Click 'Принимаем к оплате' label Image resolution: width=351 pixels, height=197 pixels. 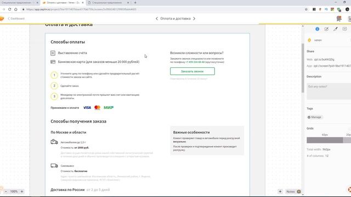tap(65, 108)
